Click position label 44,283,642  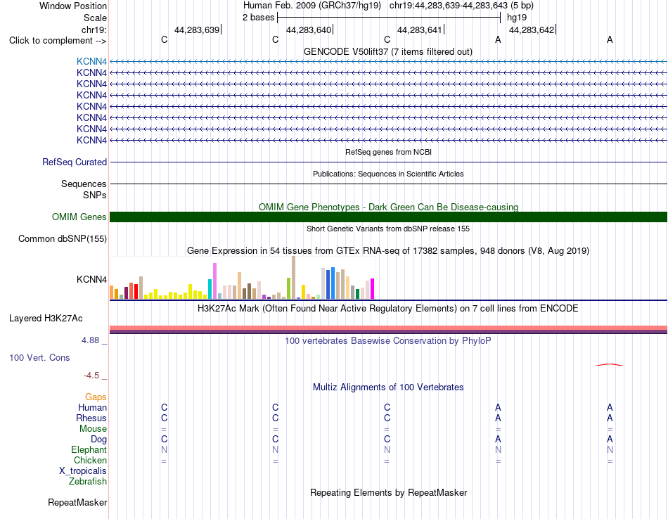coord(532,30)
